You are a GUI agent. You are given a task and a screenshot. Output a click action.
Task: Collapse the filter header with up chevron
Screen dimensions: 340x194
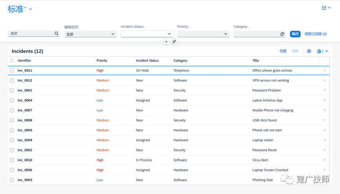[x=166, y=42]
